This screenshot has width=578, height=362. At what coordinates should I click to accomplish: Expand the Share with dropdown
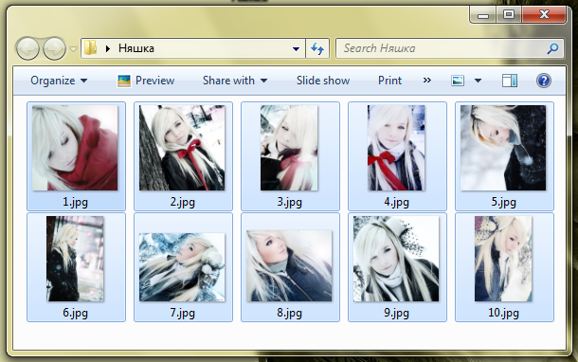[235, 81]
